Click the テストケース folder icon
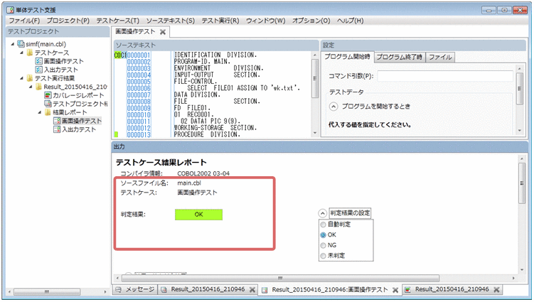The width and height of the screenshot is (534, 302). [30, 53]
